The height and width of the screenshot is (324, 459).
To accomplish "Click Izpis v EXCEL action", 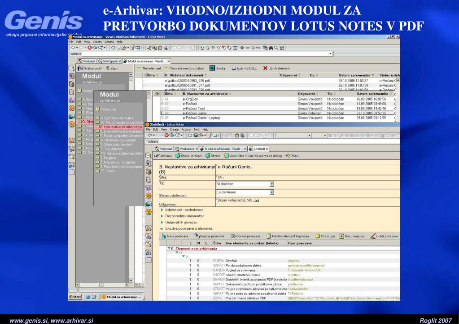I will 244,68.
